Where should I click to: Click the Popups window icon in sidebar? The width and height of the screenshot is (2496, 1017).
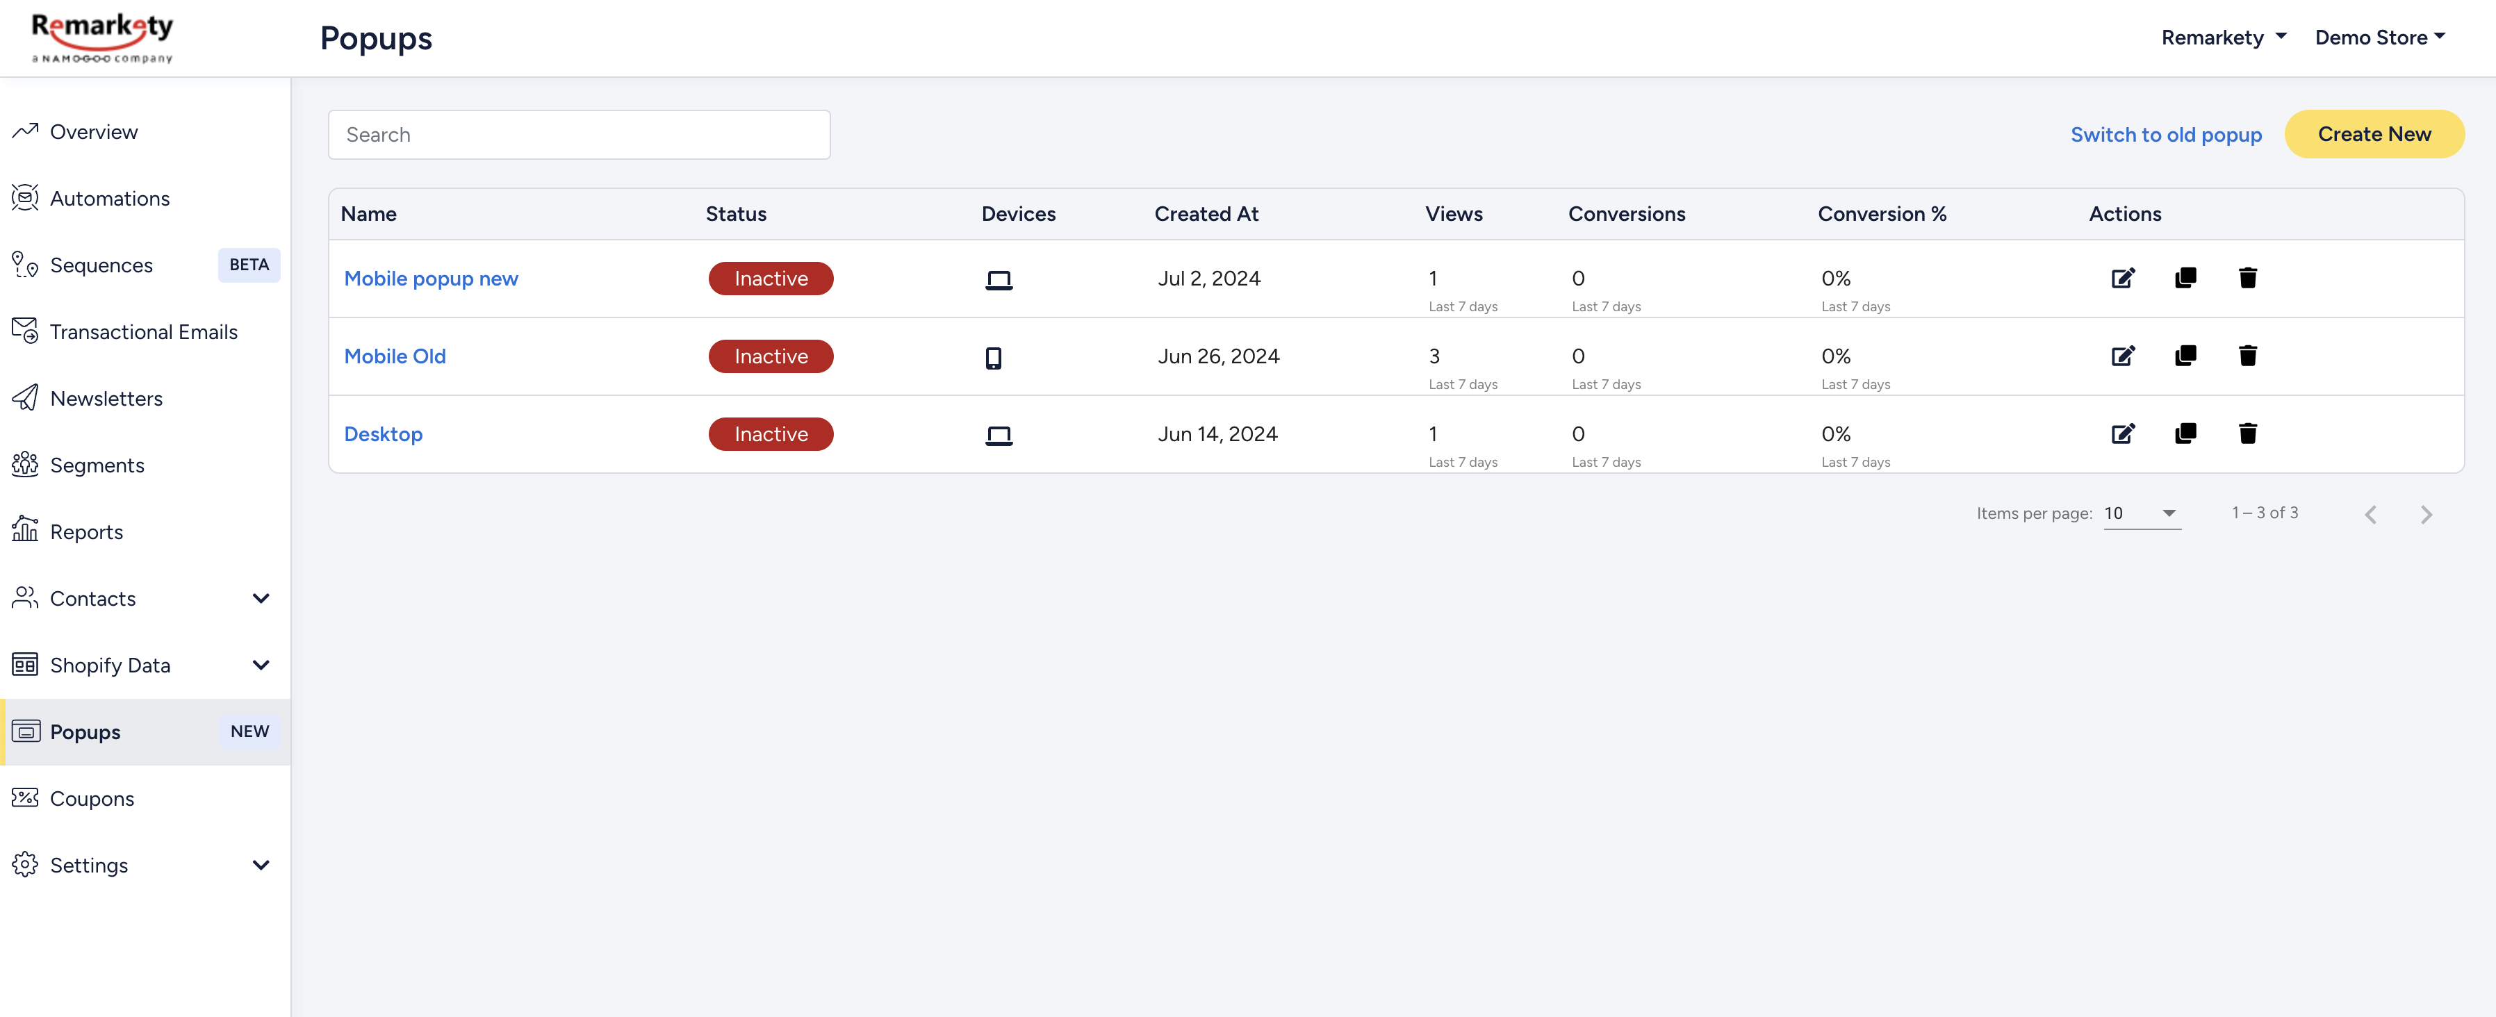[x=26, y=731]
